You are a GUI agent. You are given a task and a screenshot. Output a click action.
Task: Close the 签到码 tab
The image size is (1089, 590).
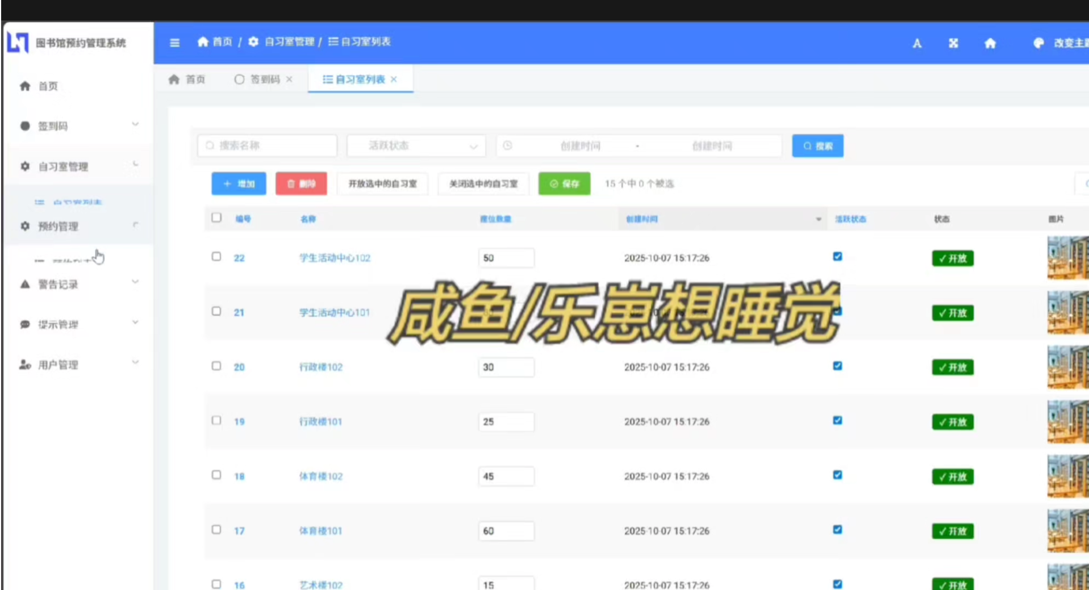click(290, 79)
